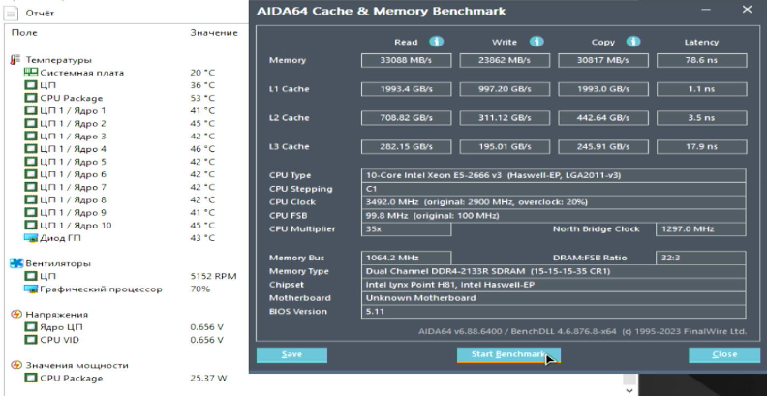Select L3 Cache Latency 17.9 ns
This screenshot has width=767, height=396.
pos(701,146)
